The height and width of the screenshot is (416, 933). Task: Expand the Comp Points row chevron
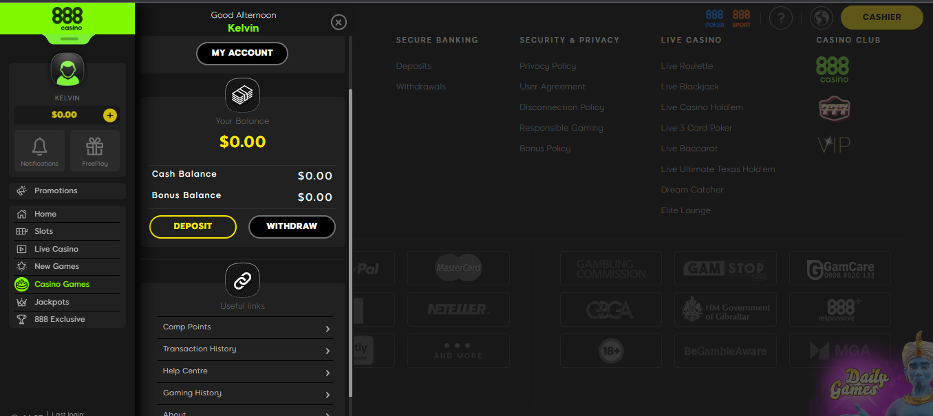click(x=328, y=329)
